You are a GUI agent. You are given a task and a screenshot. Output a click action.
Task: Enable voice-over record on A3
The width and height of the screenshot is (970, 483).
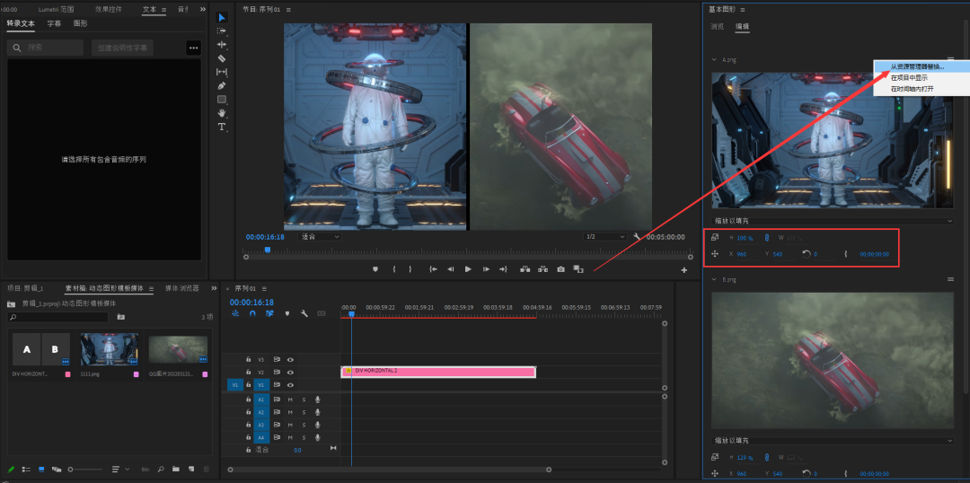[317, 425]
